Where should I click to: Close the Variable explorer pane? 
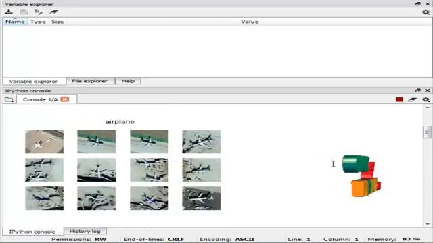pyautogui.click(x=428, y=4)
